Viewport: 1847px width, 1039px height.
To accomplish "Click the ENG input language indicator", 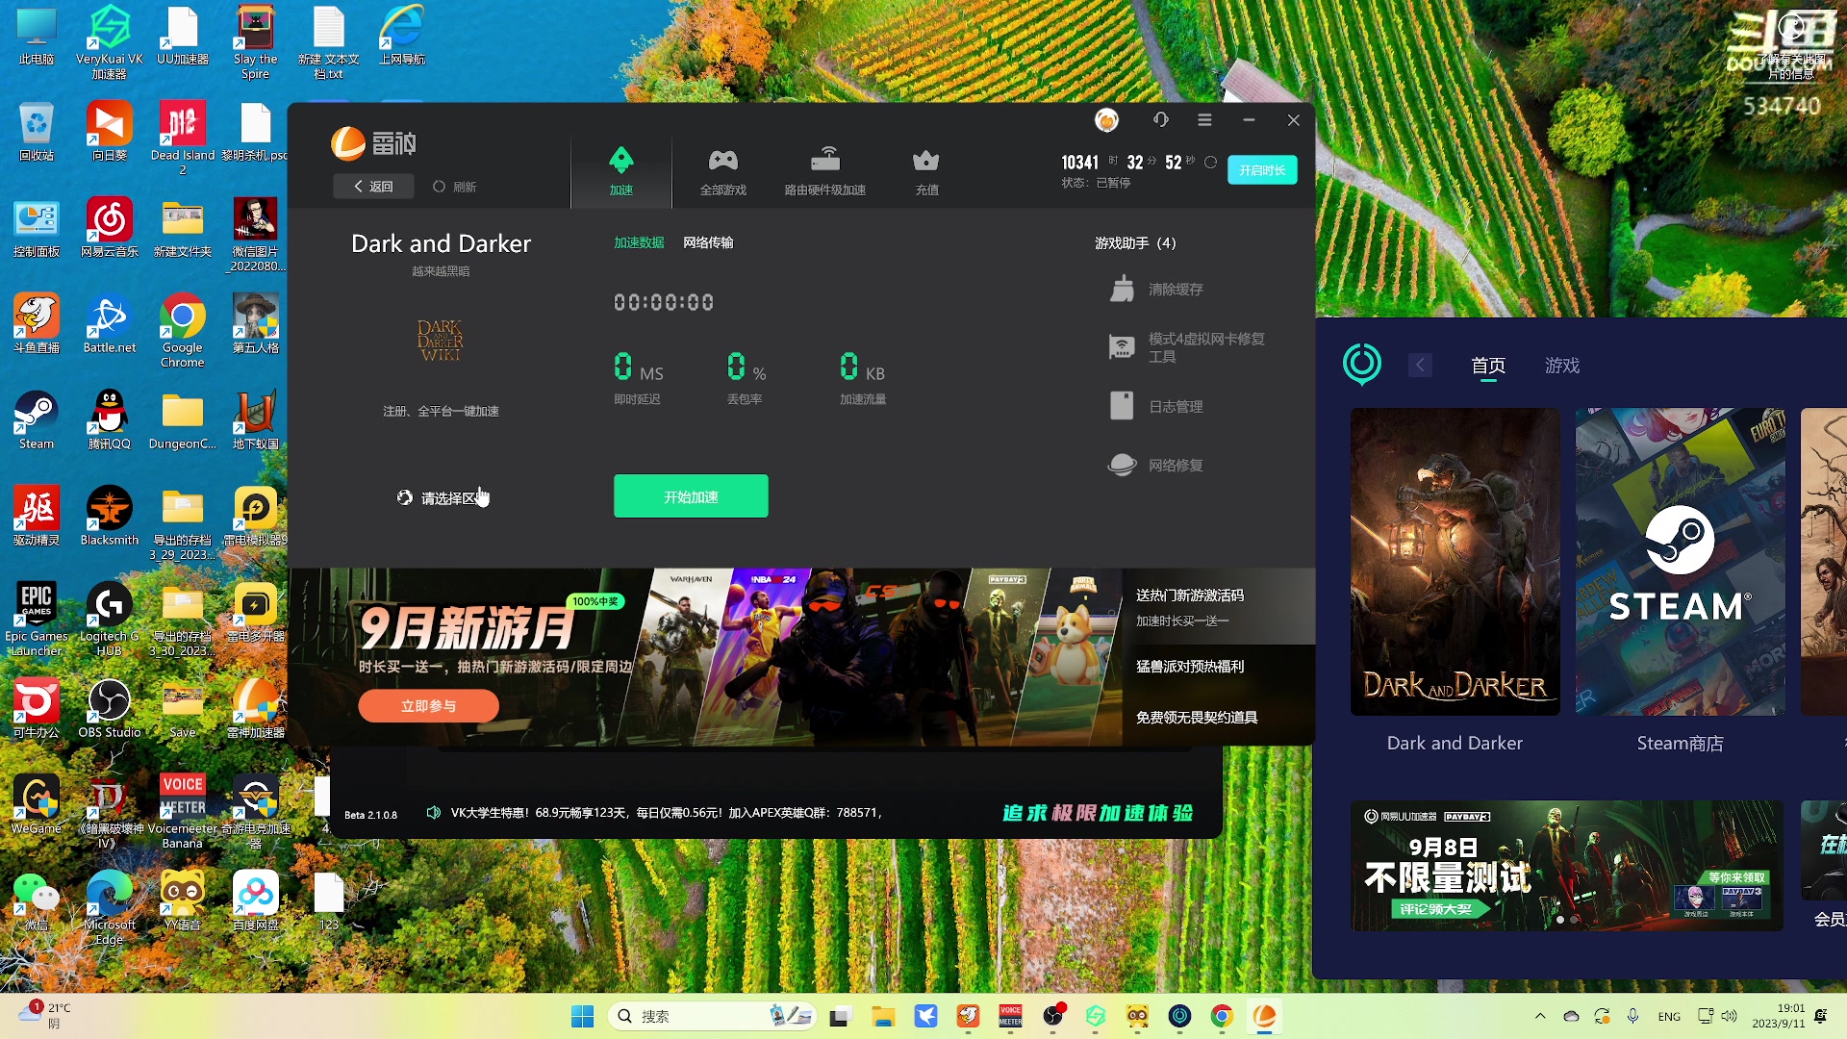I will 1669,1016.
